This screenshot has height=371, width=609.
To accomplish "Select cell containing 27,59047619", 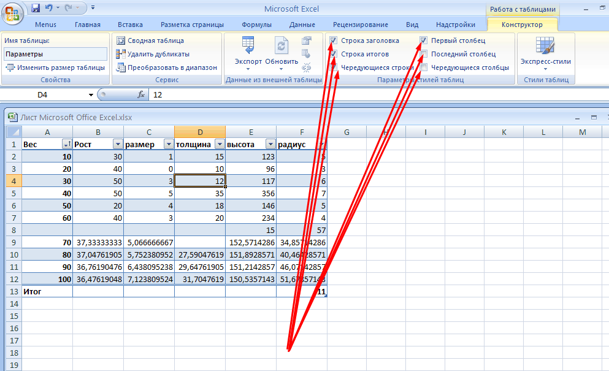I will point(200,255).
